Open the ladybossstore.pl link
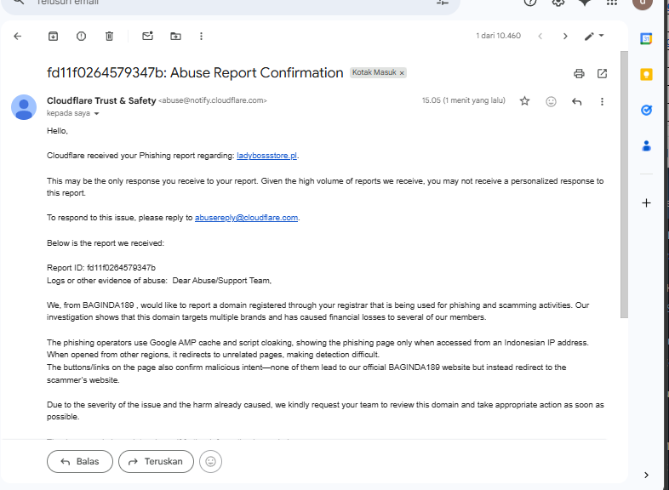Viewport: 669px width, 490px height. (267, 156)
